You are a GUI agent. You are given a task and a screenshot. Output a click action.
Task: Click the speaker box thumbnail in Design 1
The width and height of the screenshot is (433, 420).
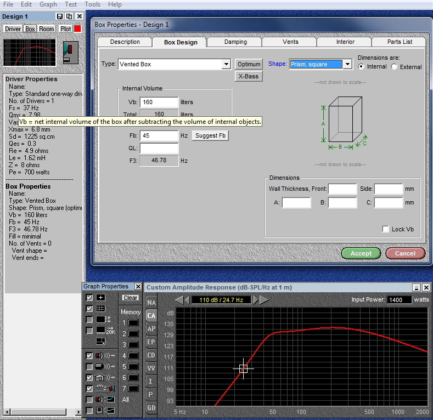tap(71, 53)
